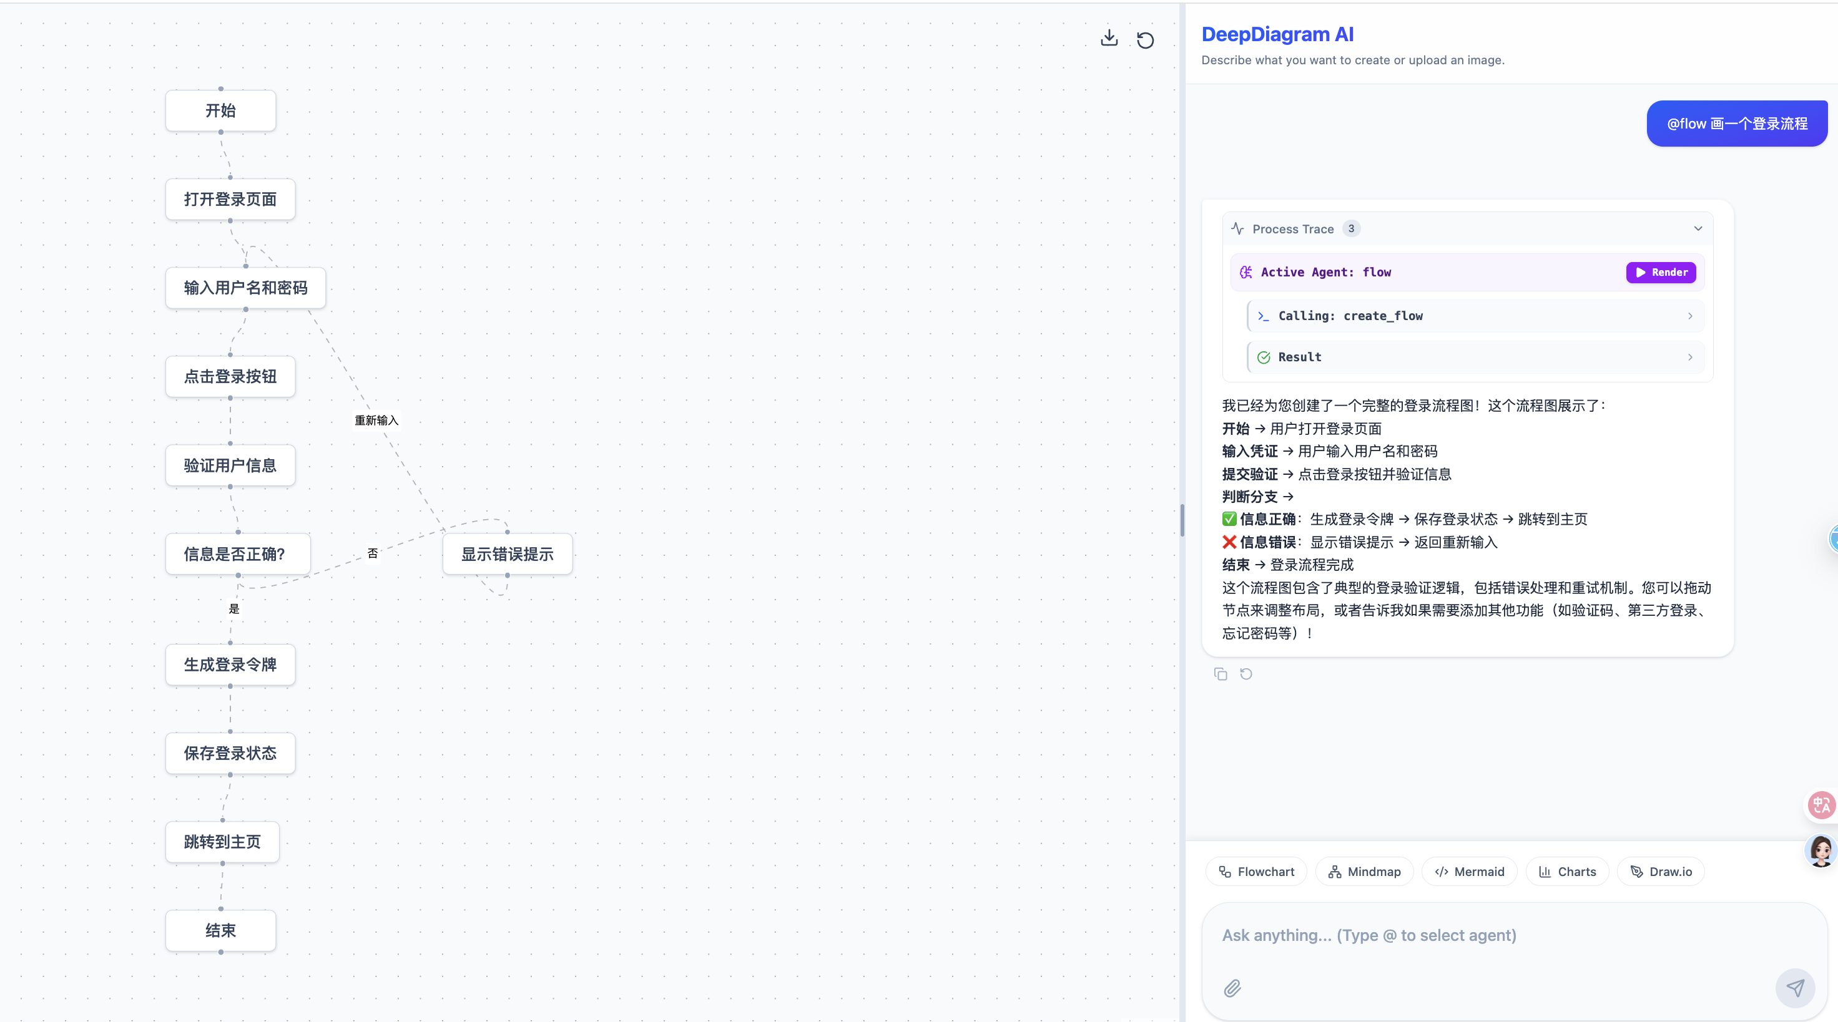Expand the Result entry

coord(1689,358)
